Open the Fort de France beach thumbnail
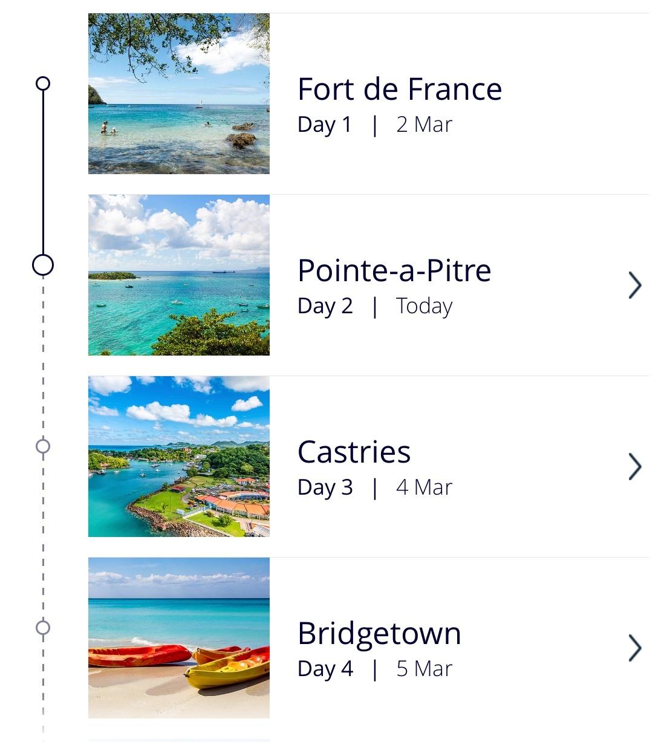The height and width of the screenshot is (742, 670). (179, 94)
